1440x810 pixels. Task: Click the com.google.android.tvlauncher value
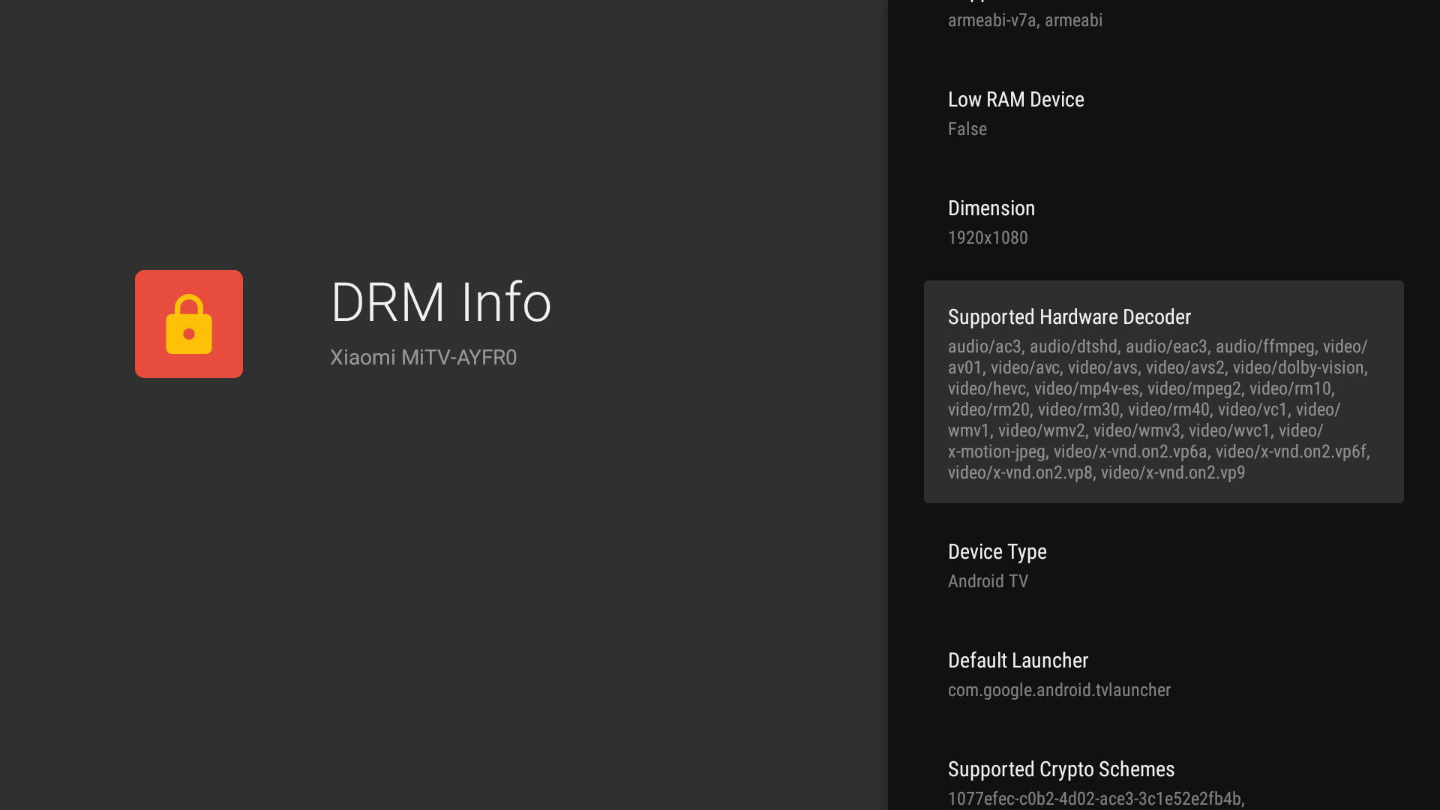pyautogui.click(x=1059, y=690)
